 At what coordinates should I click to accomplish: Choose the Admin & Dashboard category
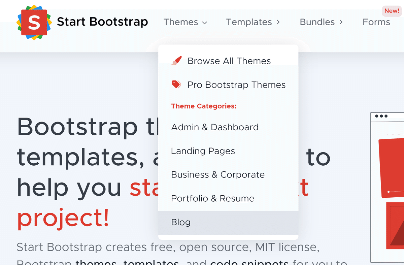[x=228, y=127]
